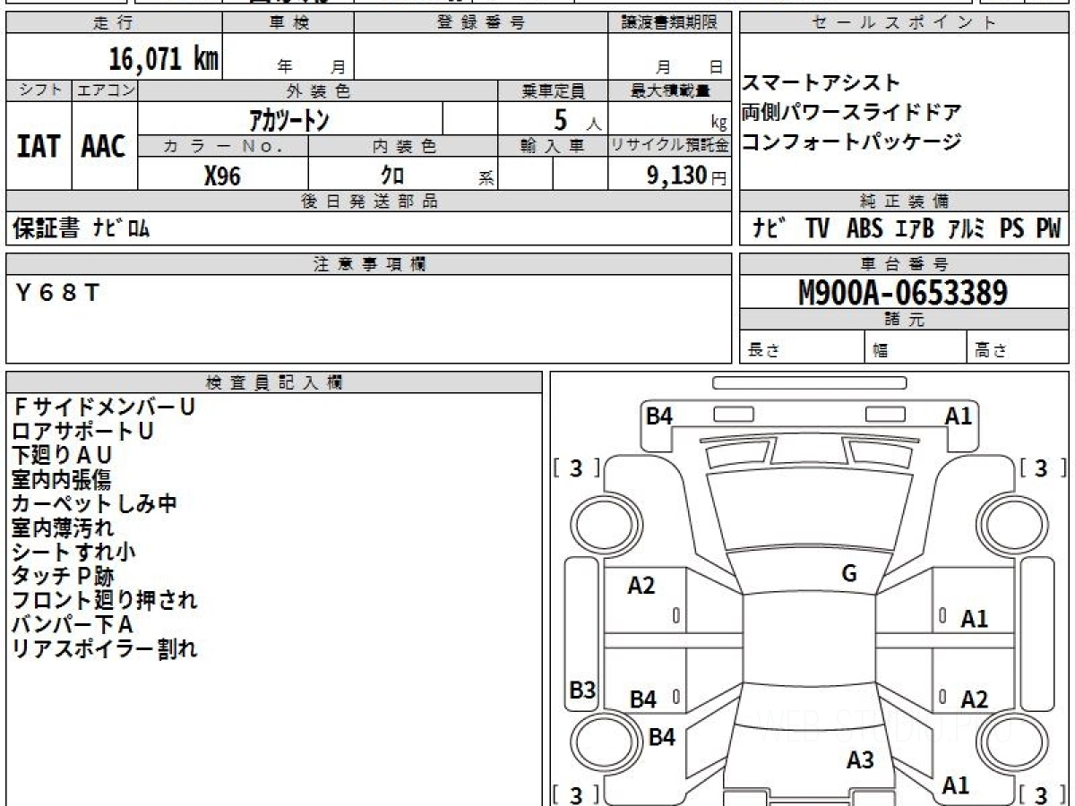
Task: Click the 輸入車 header
Action: pos(553,146)
